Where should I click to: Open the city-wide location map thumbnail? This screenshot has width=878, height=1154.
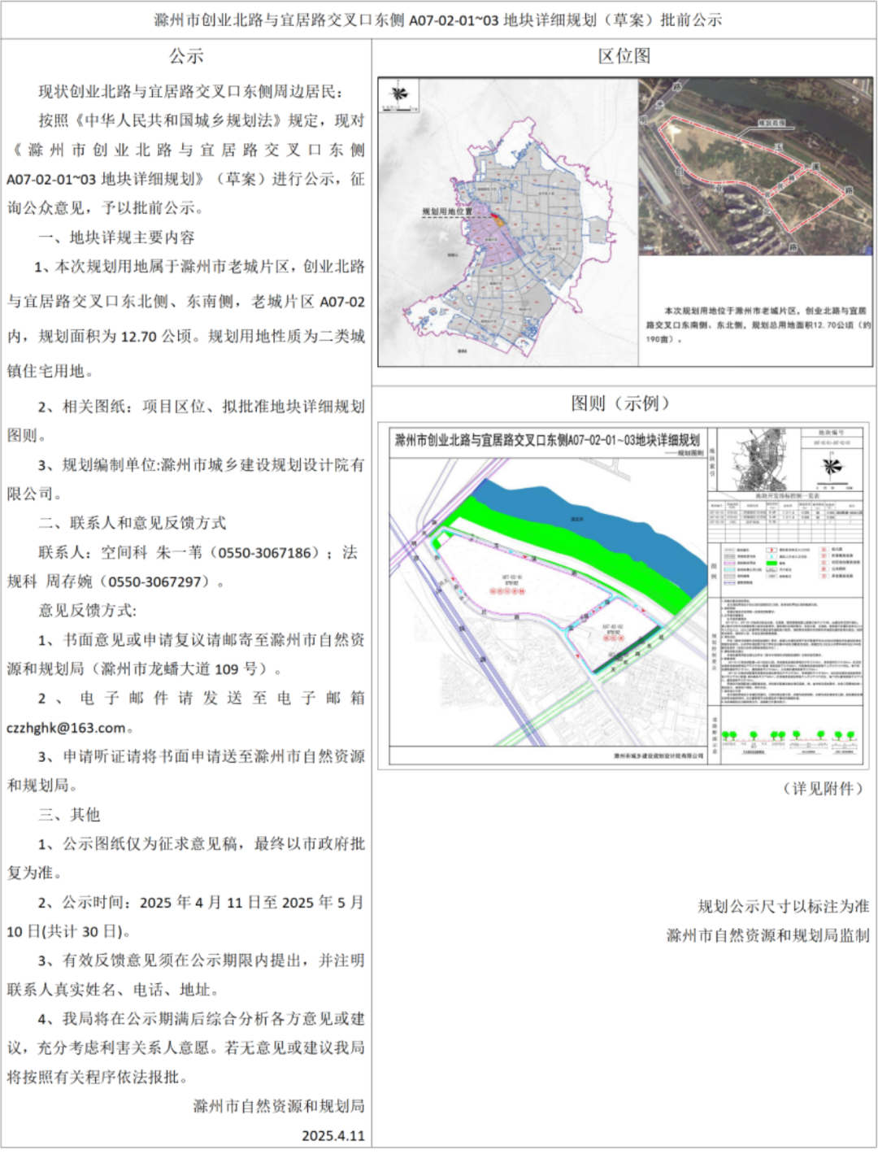(508, 223)
